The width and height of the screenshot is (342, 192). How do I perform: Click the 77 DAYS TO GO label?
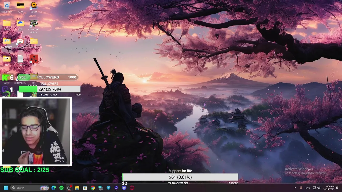click(178, 183)
